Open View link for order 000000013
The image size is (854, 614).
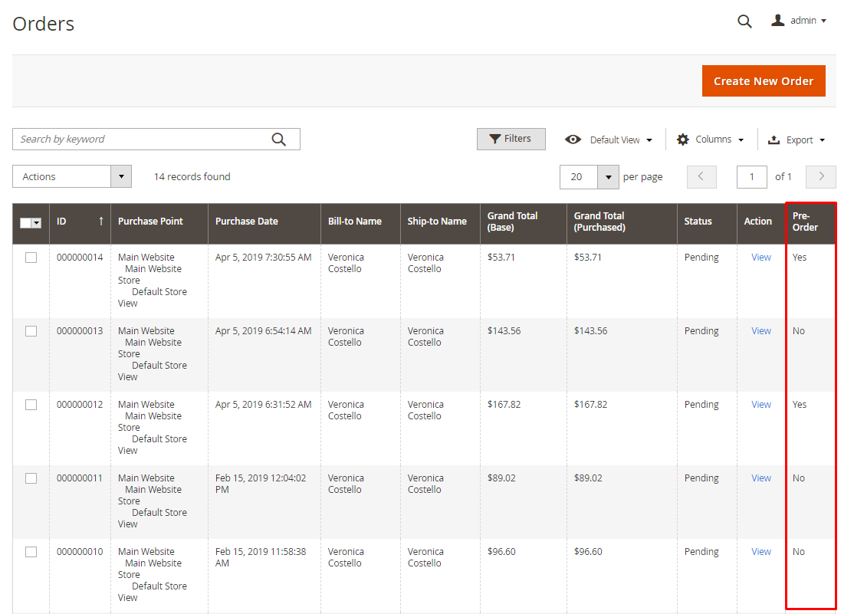click(761, 331)
